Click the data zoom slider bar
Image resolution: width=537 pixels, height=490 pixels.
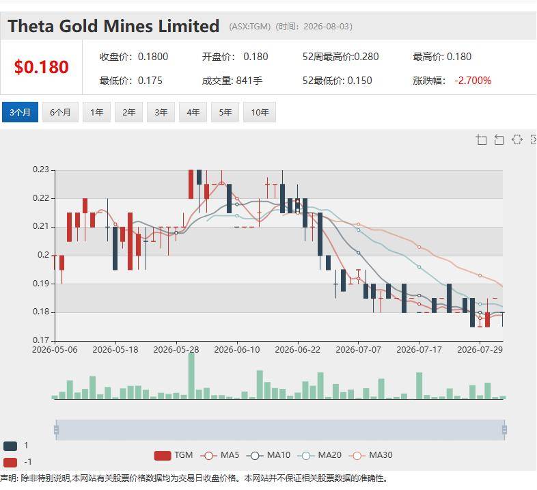(x=280, y=430)
